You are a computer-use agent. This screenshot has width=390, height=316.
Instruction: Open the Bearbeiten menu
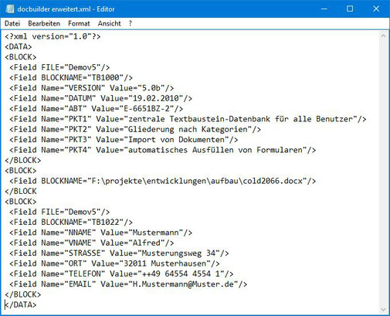point(44,23)
